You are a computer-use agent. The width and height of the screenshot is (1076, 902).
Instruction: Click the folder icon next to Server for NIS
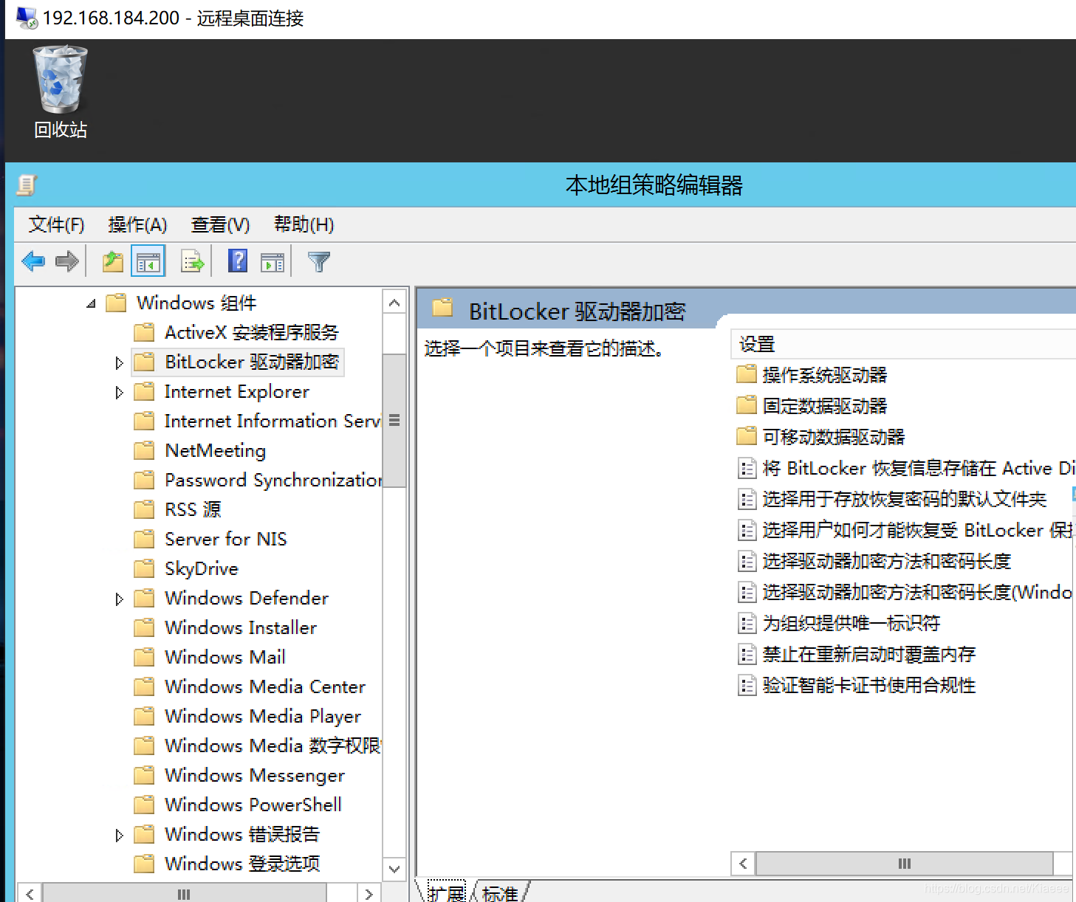(x=144, y=539)
